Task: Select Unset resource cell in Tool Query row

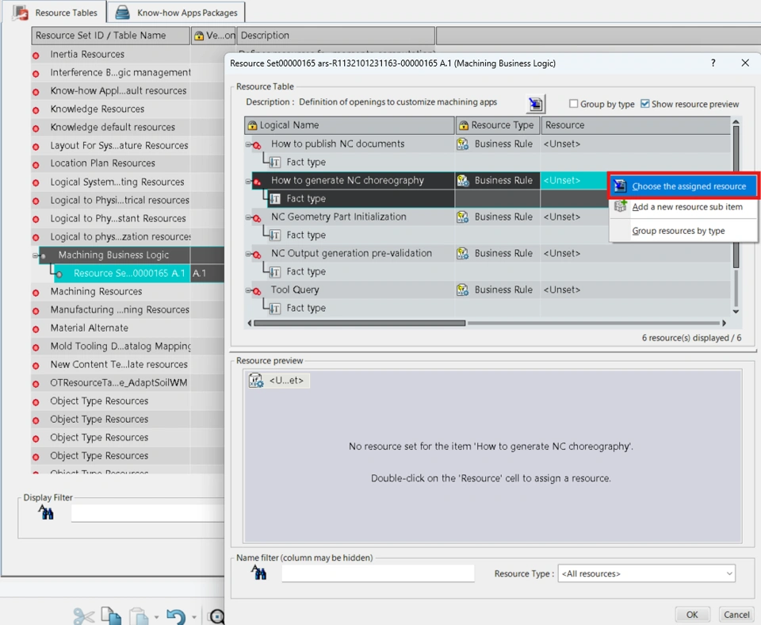Action: (635, 289)
